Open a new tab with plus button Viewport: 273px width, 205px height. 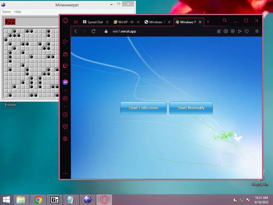tap(208, 22)
